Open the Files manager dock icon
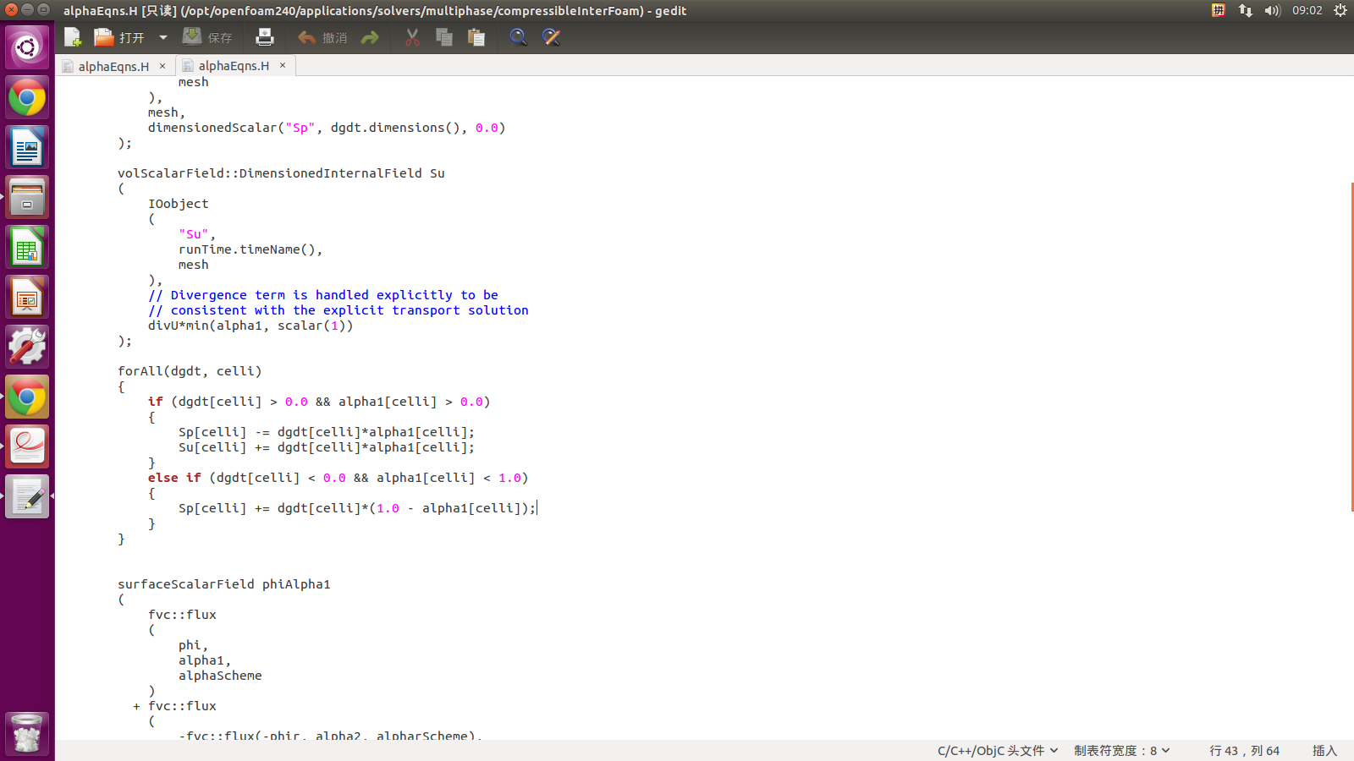Viewport: 1354px width, 761px height. click(x=27, y=198)
